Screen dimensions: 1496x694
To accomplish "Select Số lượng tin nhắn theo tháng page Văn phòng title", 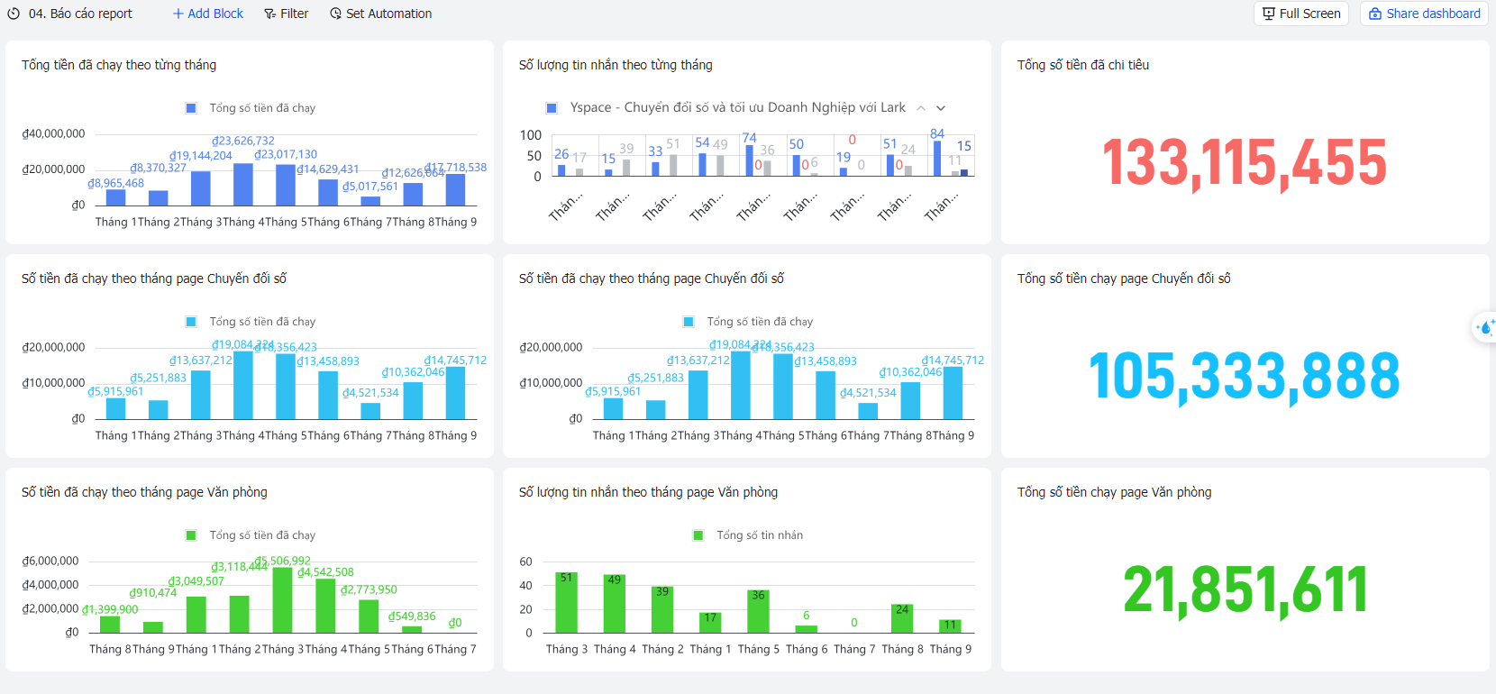I will (648, 492).
